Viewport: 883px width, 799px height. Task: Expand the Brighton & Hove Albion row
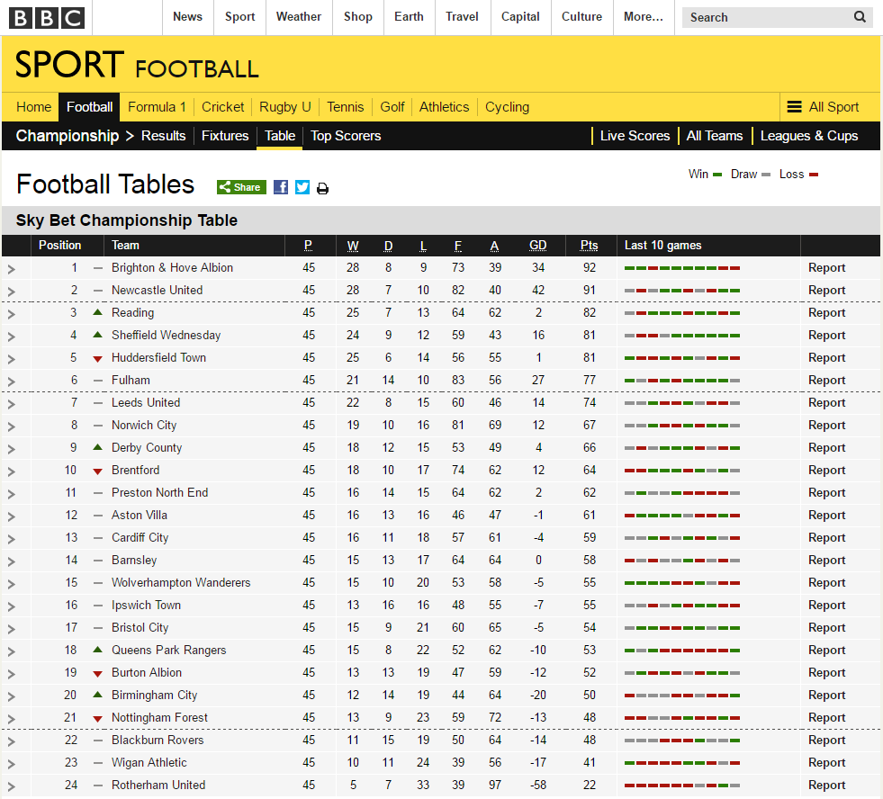12,269
